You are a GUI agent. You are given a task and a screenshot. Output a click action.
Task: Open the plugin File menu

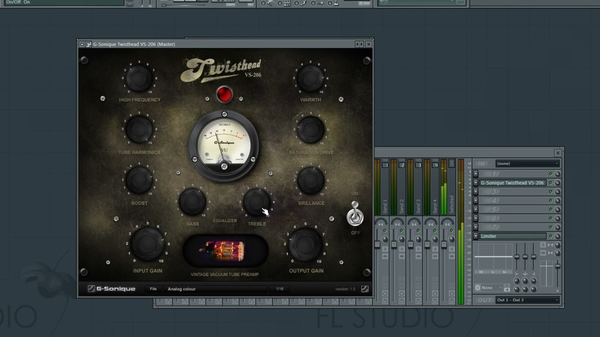coord(153,289)
